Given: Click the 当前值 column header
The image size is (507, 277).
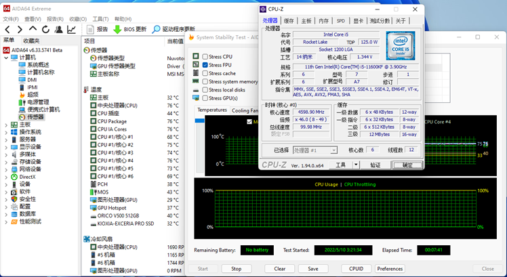Looking at the screenshot, I should tap(175, 41).
